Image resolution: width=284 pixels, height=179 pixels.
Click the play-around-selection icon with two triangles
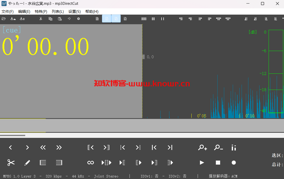click(x=107, y=163)
